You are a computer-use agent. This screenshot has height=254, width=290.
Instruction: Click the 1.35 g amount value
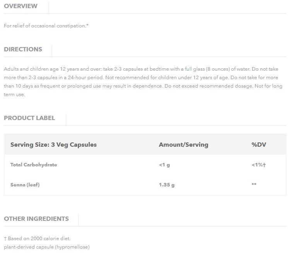[167, 185]
